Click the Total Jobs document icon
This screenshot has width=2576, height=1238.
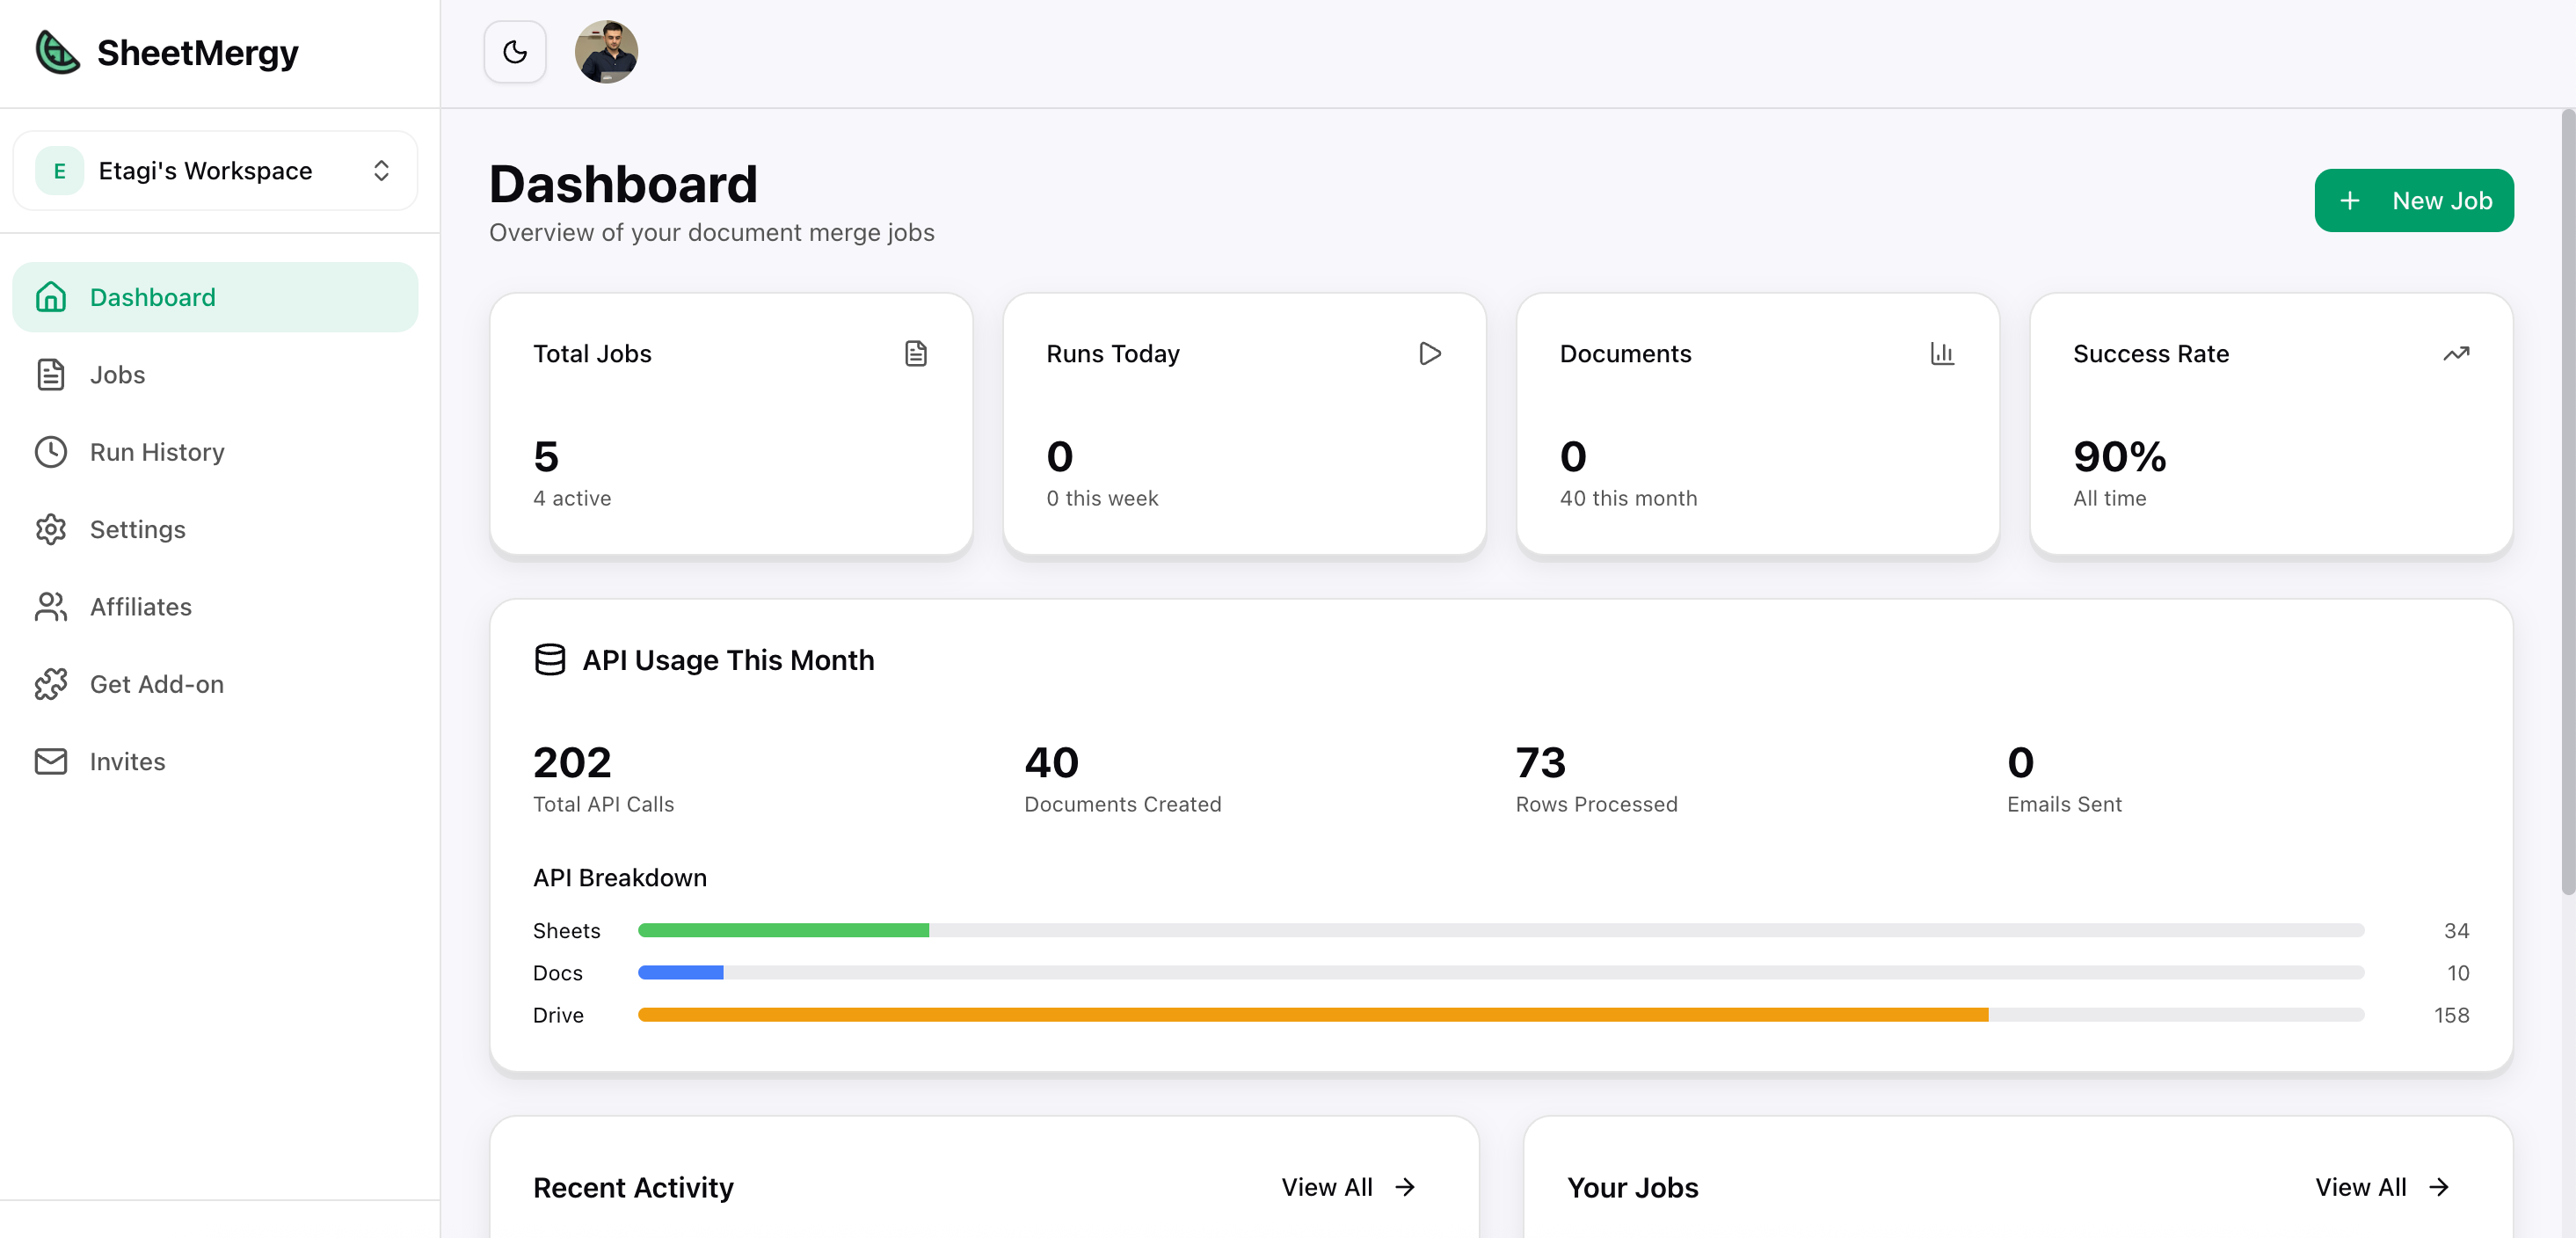coord(916,354)
